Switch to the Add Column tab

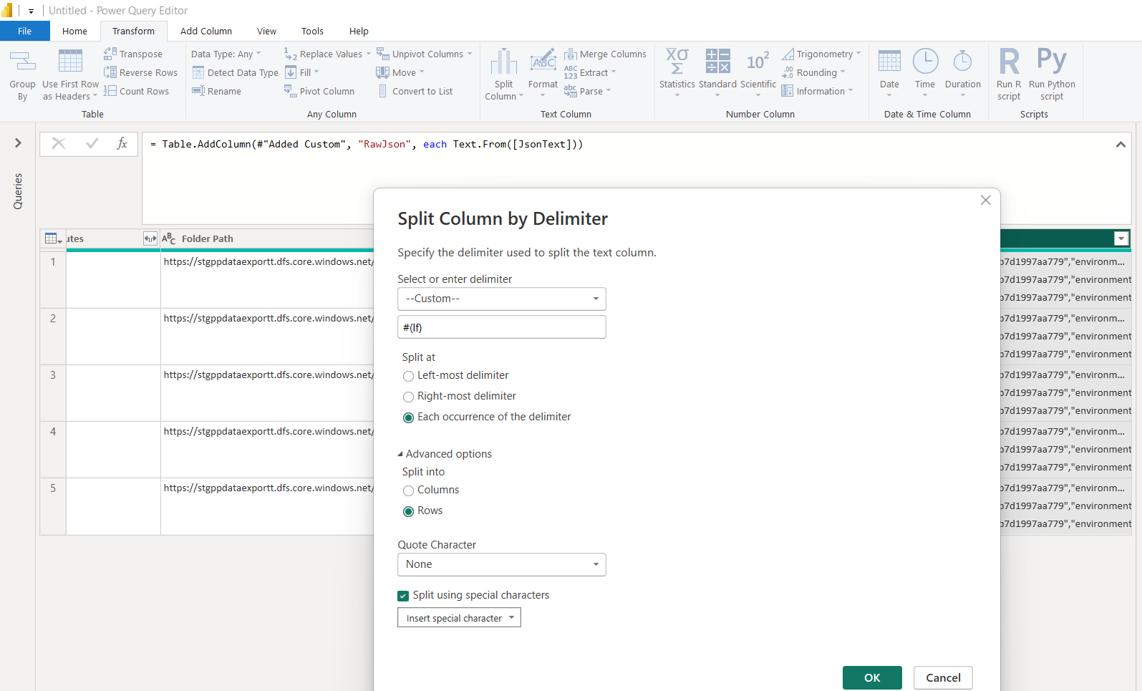click(205, 31)
